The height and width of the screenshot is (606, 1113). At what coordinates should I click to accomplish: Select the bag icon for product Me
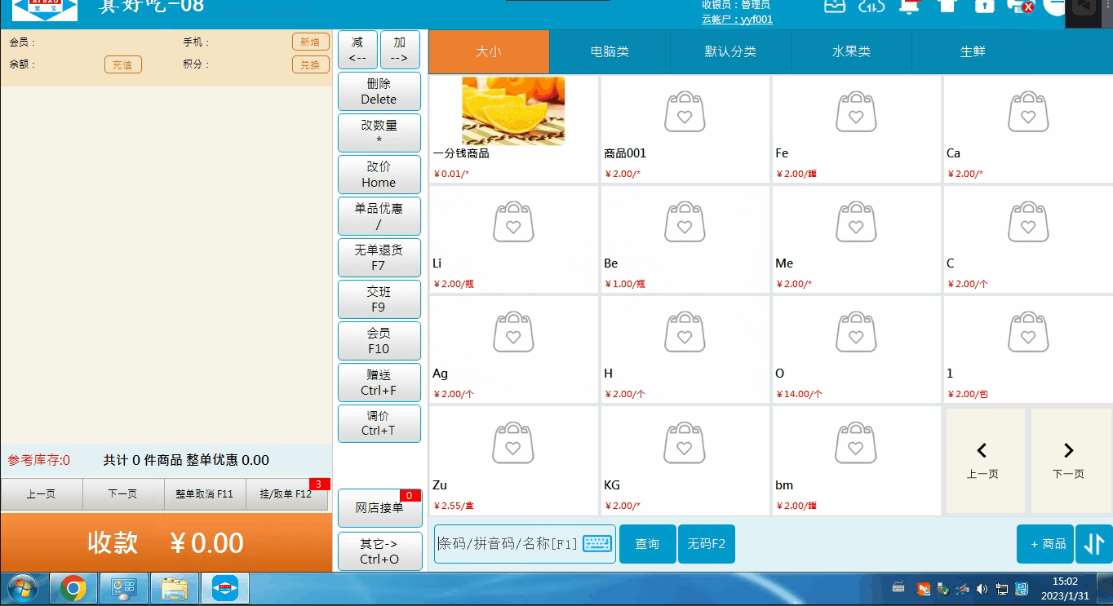pyautogui.click(x=856, y=222)
